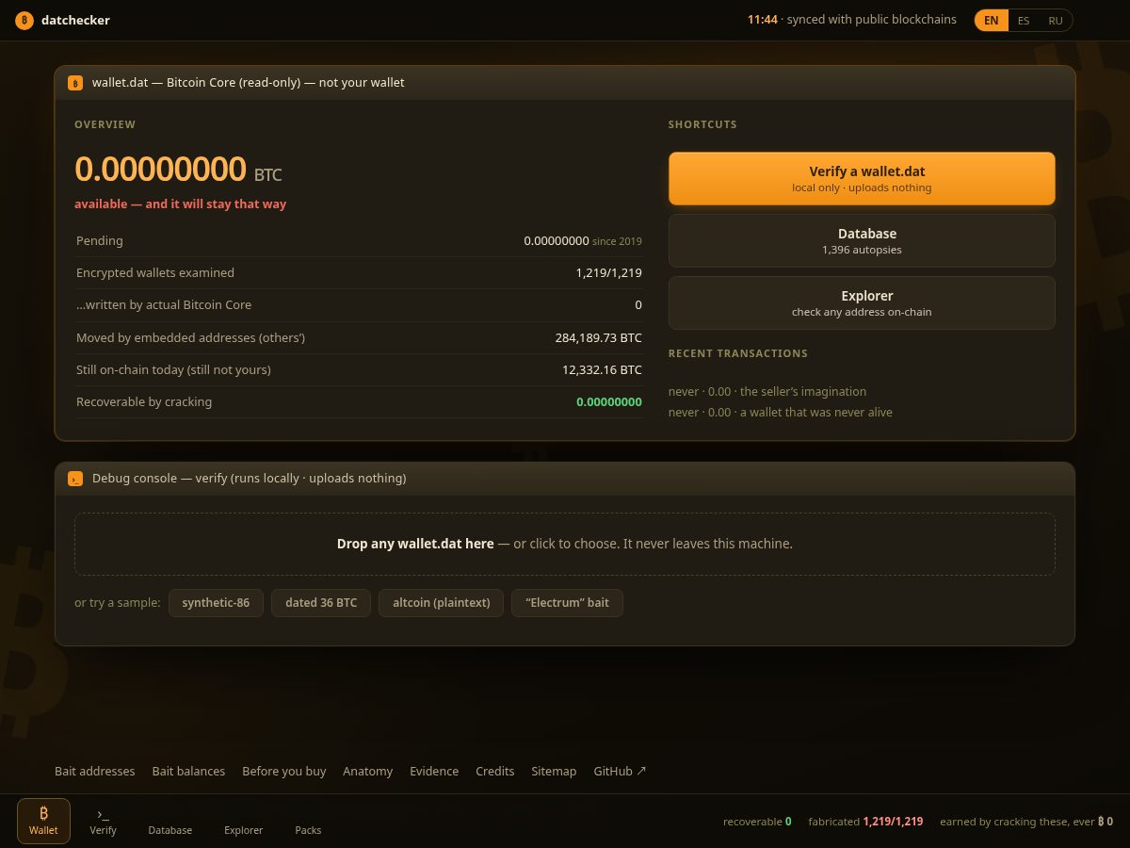Image resolution: width=1130 pixels, height=848 pixels.
Task: Switch to the Explorer bottom tab
Action: [x=243, y=821]
